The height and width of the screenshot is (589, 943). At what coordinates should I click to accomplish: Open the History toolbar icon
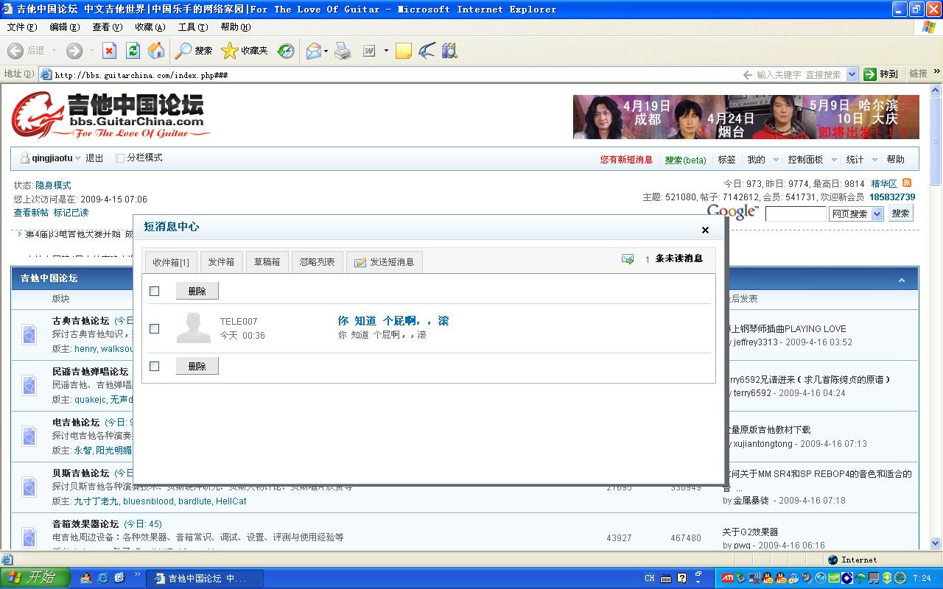[286, 50]
